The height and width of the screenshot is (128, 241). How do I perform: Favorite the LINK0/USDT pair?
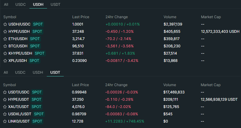[5, 121]
